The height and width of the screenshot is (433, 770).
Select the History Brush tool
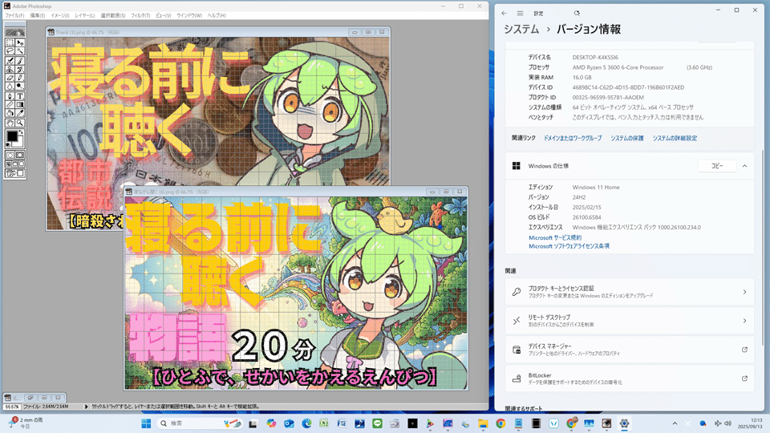pyautogui.click(x=20, y=69)
